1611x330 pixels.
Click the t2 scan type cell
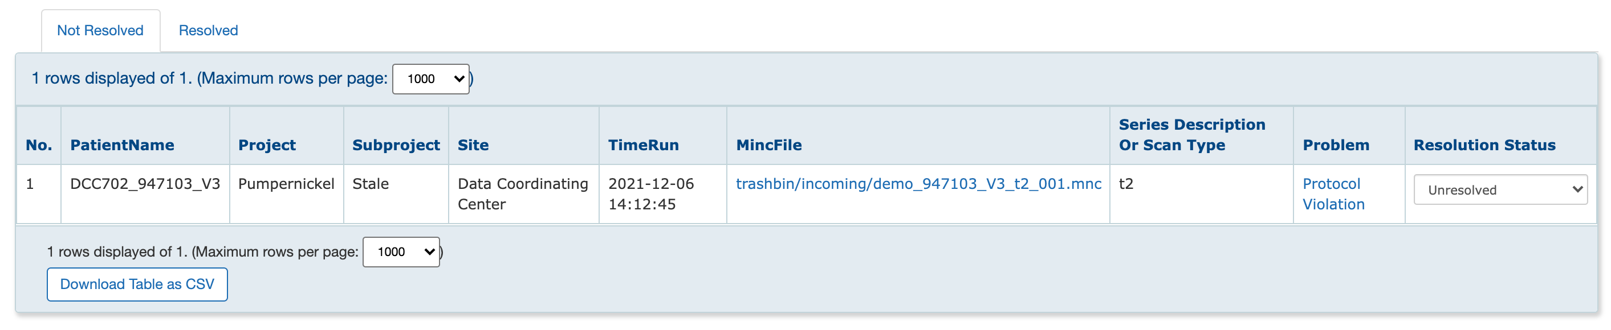click(x=1124, y=184)
